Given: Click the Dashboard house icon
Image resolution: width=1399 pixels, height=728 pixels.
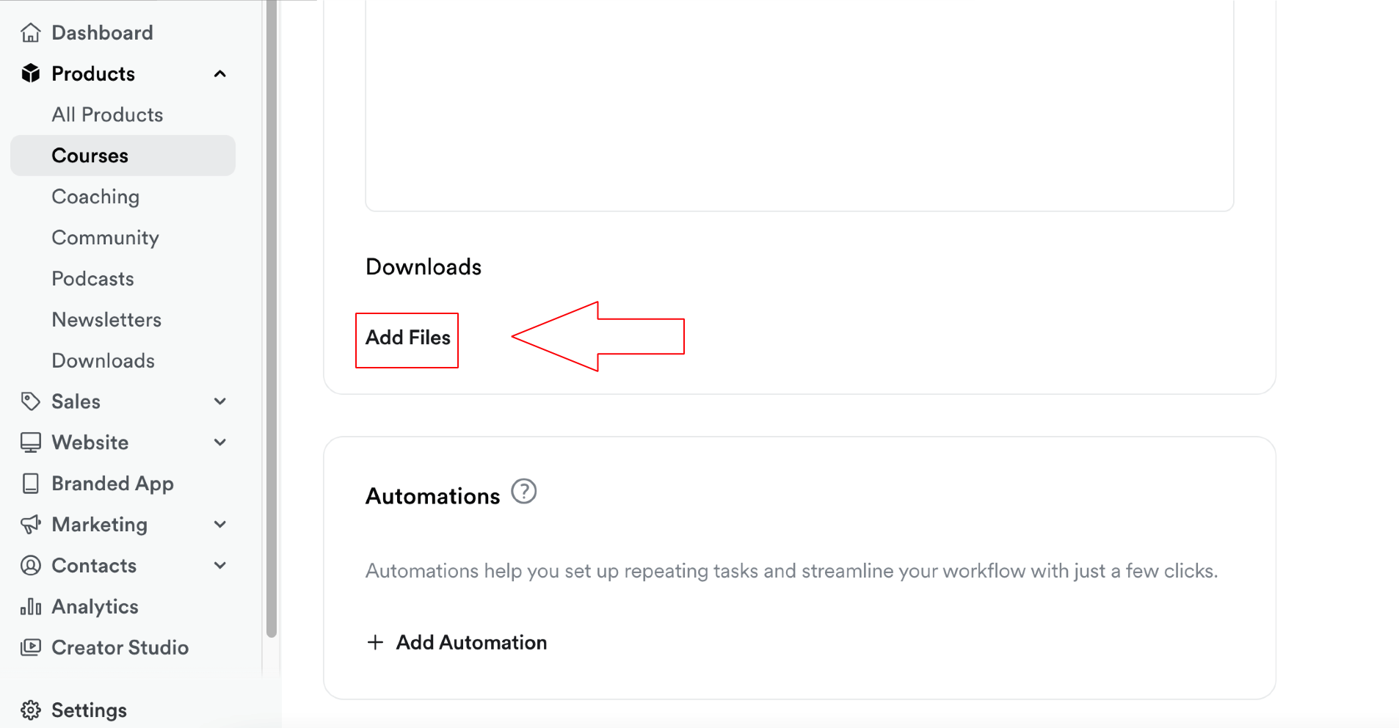Looking at the screenshot, I should (x=31, y=33).
